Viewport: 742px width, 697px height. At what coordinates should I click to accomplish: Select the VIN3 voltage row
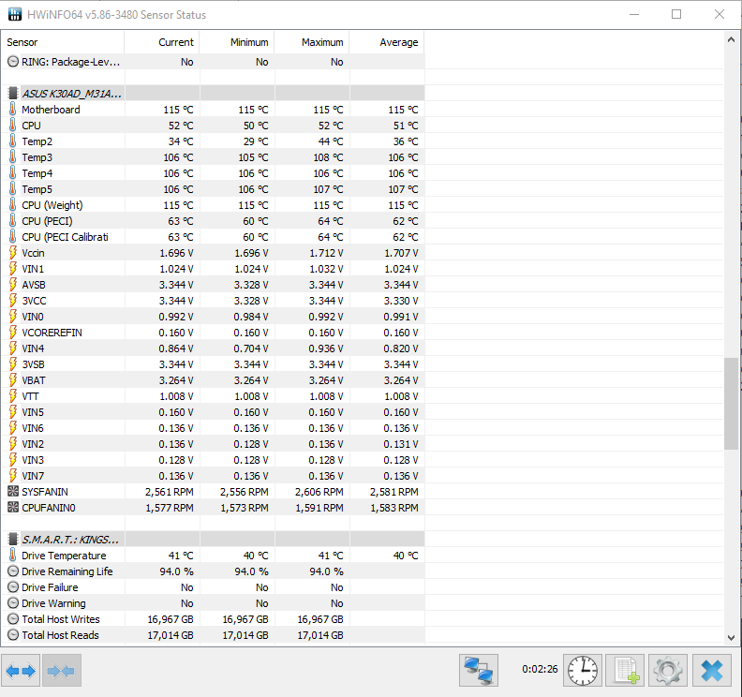click(213, 460)
